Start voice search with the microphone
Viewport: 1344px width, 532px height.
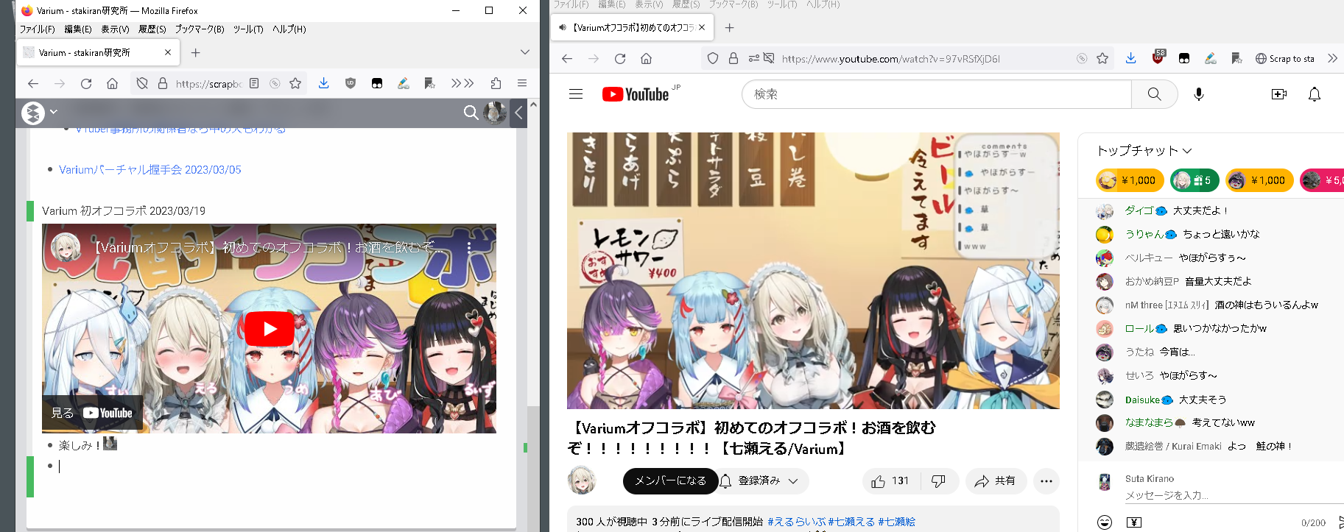pos(1199,94)
